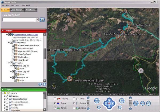This screenshot has width=160, height=112.
Task: Collapse the Places panel header arrow
Action: (3, 31)
